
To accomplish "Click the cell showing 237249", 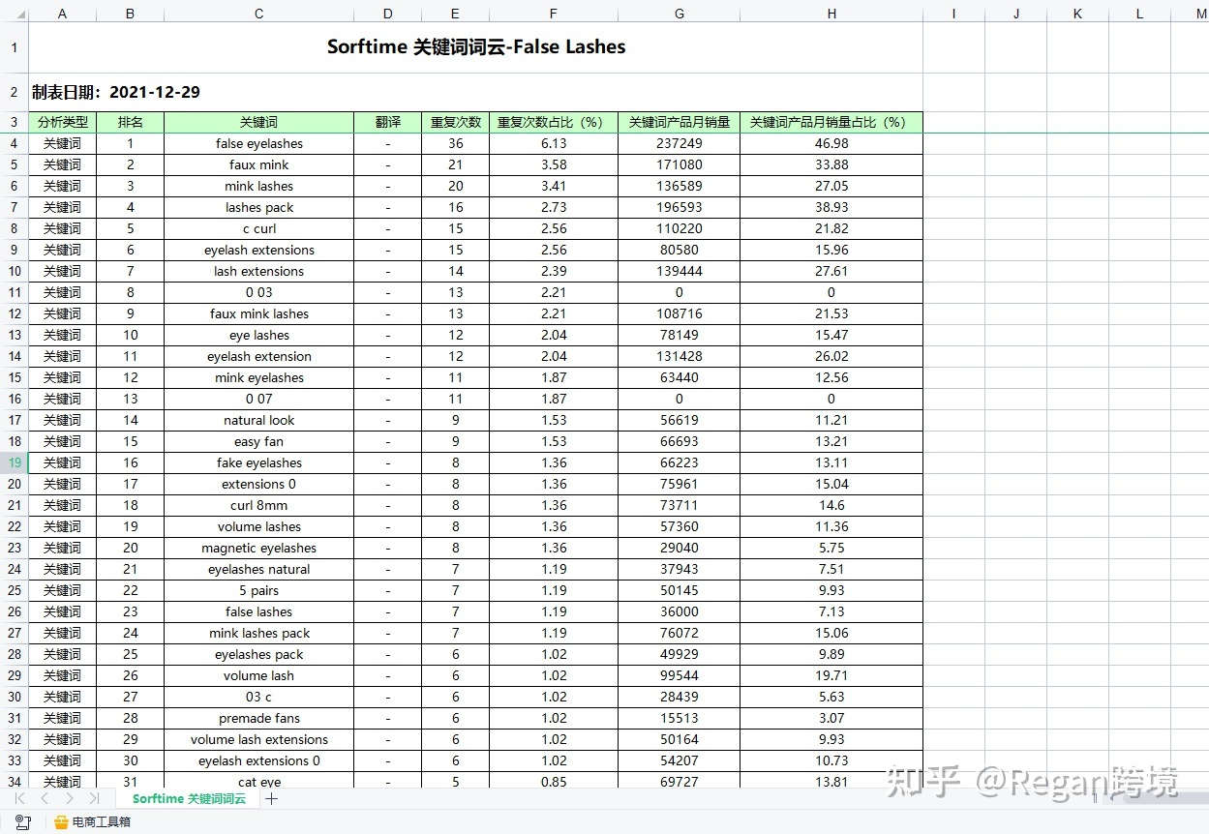I will 679,143.
